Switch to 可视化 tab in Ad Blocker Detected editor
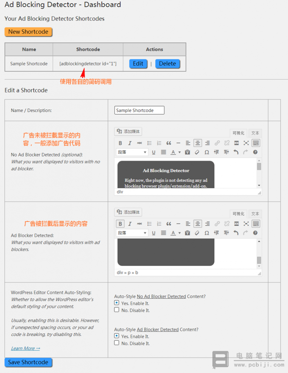 [x=239, y=213]
